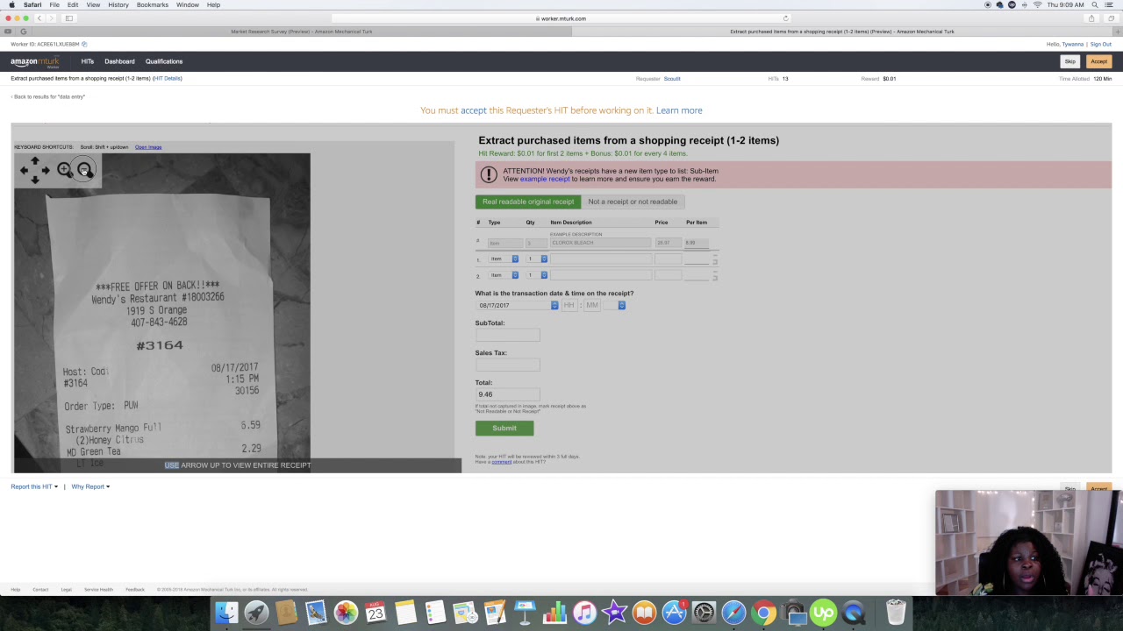Open Type dropdown for item row 1
This screenshot has width=1123, height=631.
click(504, 259)
